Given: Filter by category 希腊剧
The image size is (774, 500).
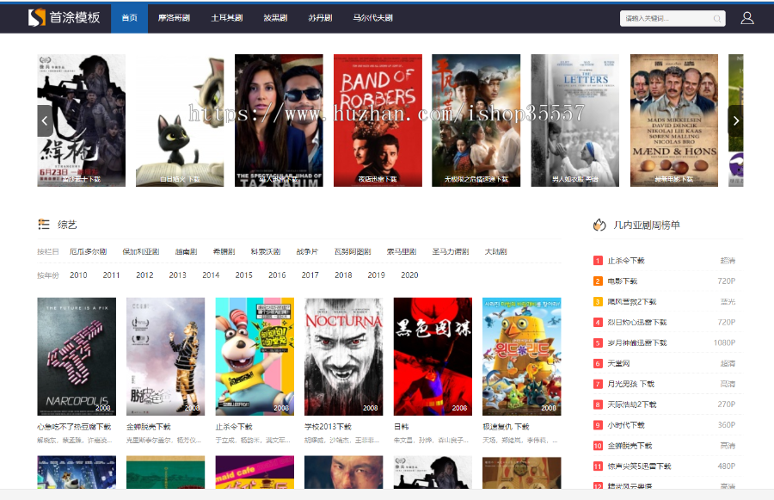Looking at the screenshot, I should (x=224, y=251).
